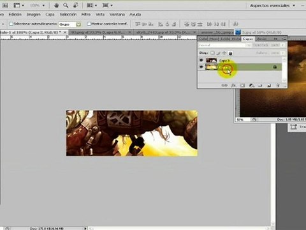Open the Arrange Documents dropdown
306x230 pixels.
coord(92,5)
